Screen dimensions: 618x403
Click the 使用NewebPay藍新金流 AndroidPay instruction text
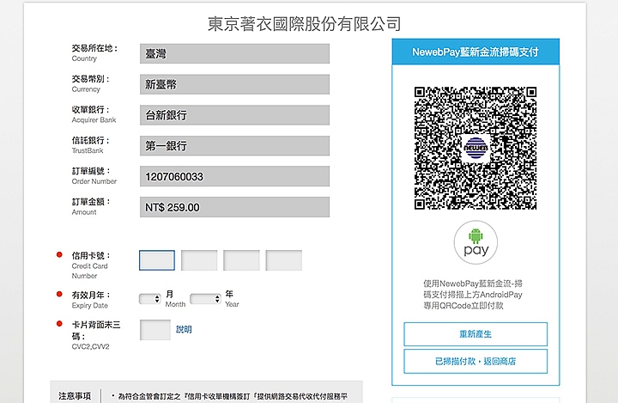473,295
